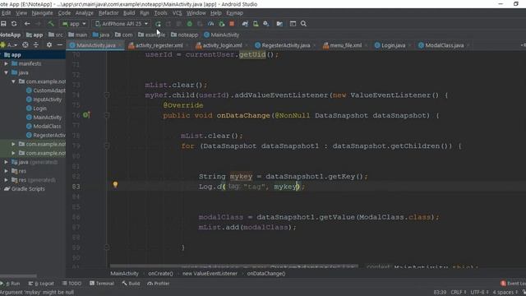Open the ArifPhone API 25 device dropdown
Viewport: 526px width, 296px height.
click(122, 24)
